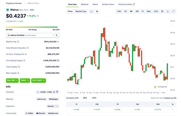Download the chart data icon
The height and width of the screenshot is (116, 181).
tap(168, 11)
